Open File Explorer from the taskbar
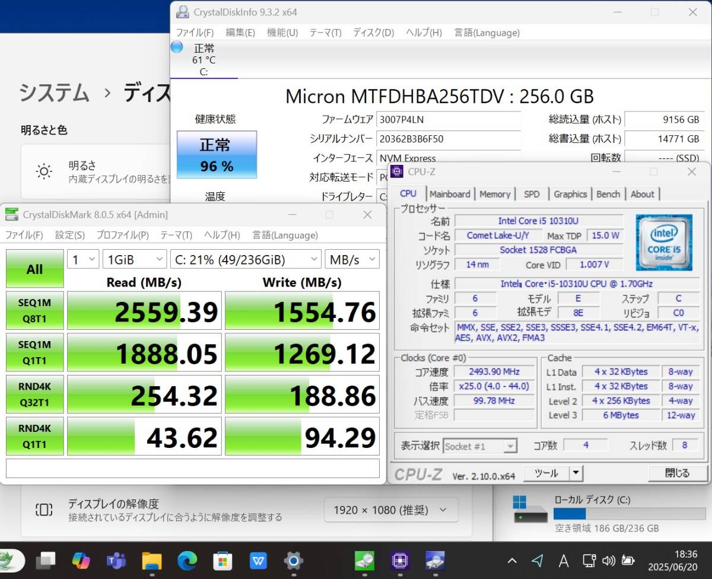Screen dimensions: 712x579 coord(152,560)
